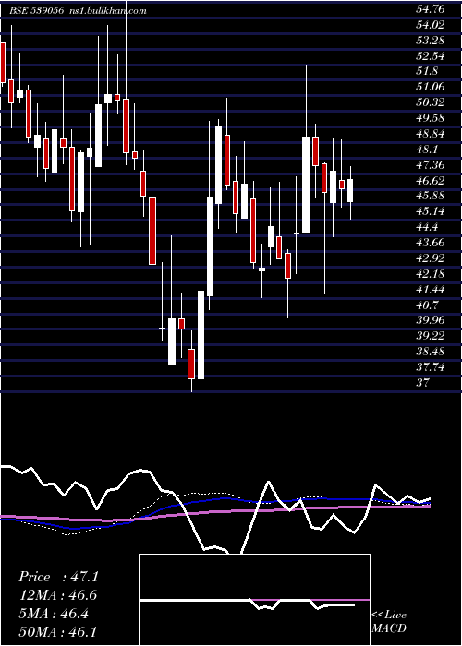
Task: Select the 42.18 price axis label
Action: [431, 274]
